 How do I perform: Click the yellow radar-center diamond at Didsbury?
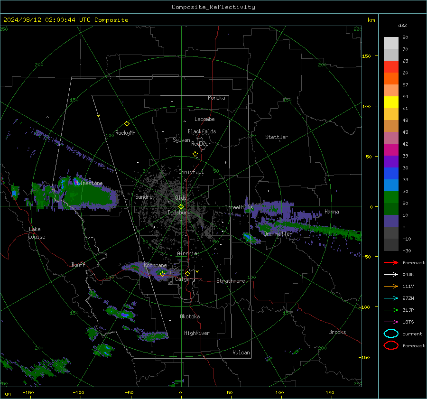click(x=181, y=207)
